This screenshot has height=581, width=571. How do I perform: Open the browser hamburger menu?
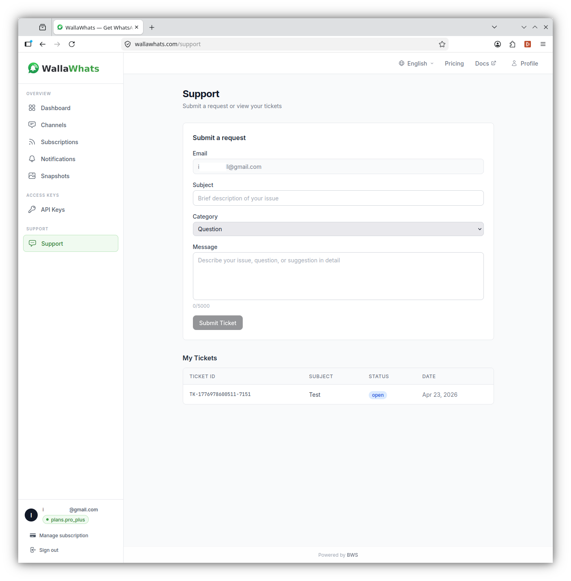(x=543, y=44)
